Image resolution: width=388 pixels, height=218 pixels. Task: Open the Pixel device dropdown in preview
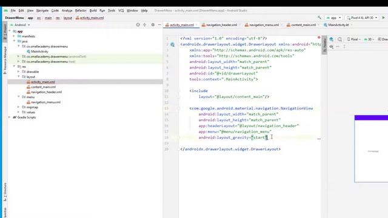354,39
